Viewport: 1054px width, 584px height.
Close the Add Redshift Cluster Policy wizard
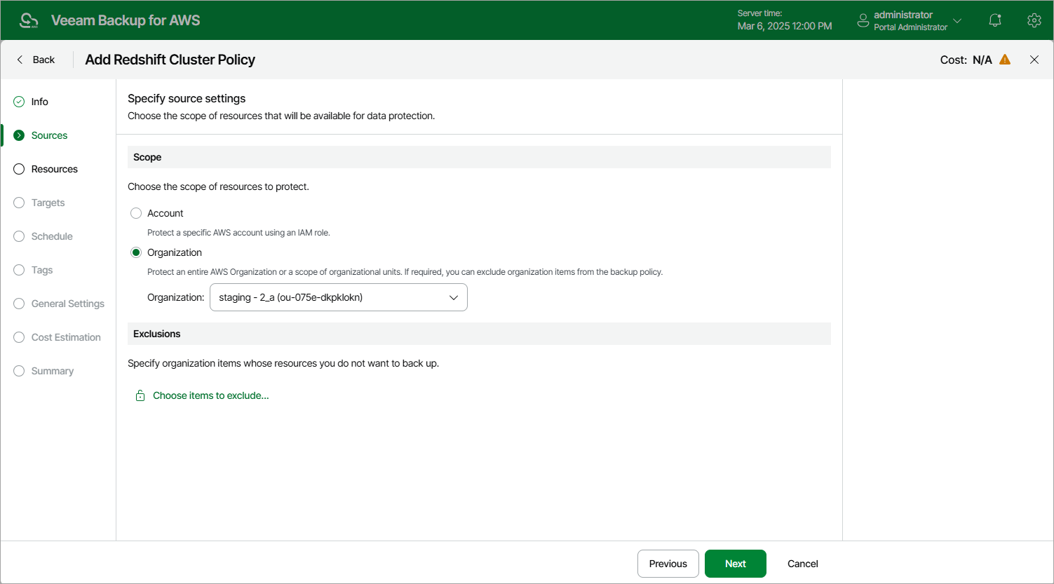tap(1034, 60)
